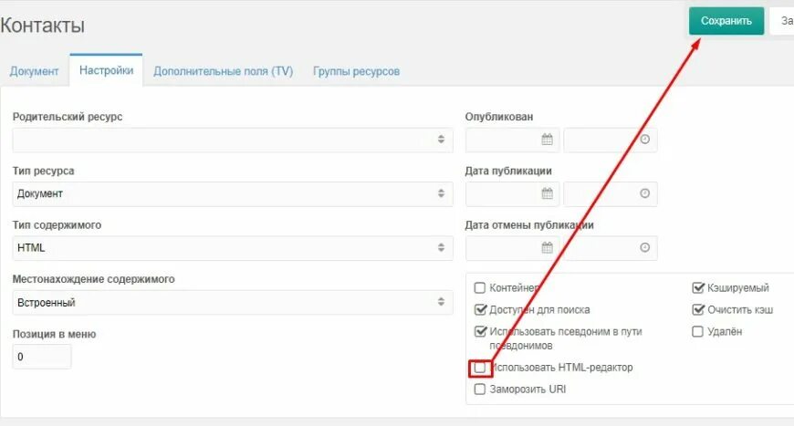Click the Позиция в меню input field
This screenshot has width=794, height=426.
pos(41,357)
